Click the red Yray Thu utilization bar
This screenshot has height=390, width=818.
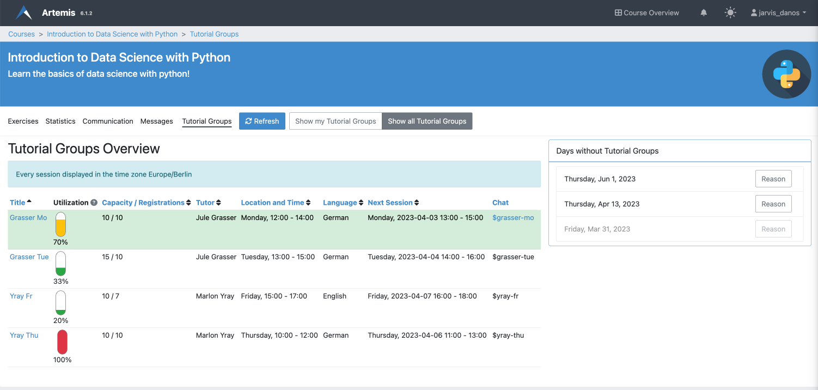pyautogui.click(x=62, y=342)
